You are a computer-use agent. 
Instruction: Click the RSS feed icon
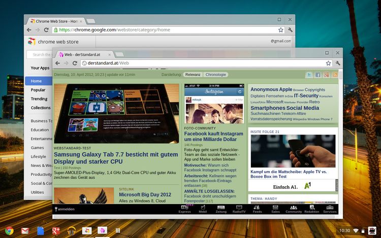335,75
